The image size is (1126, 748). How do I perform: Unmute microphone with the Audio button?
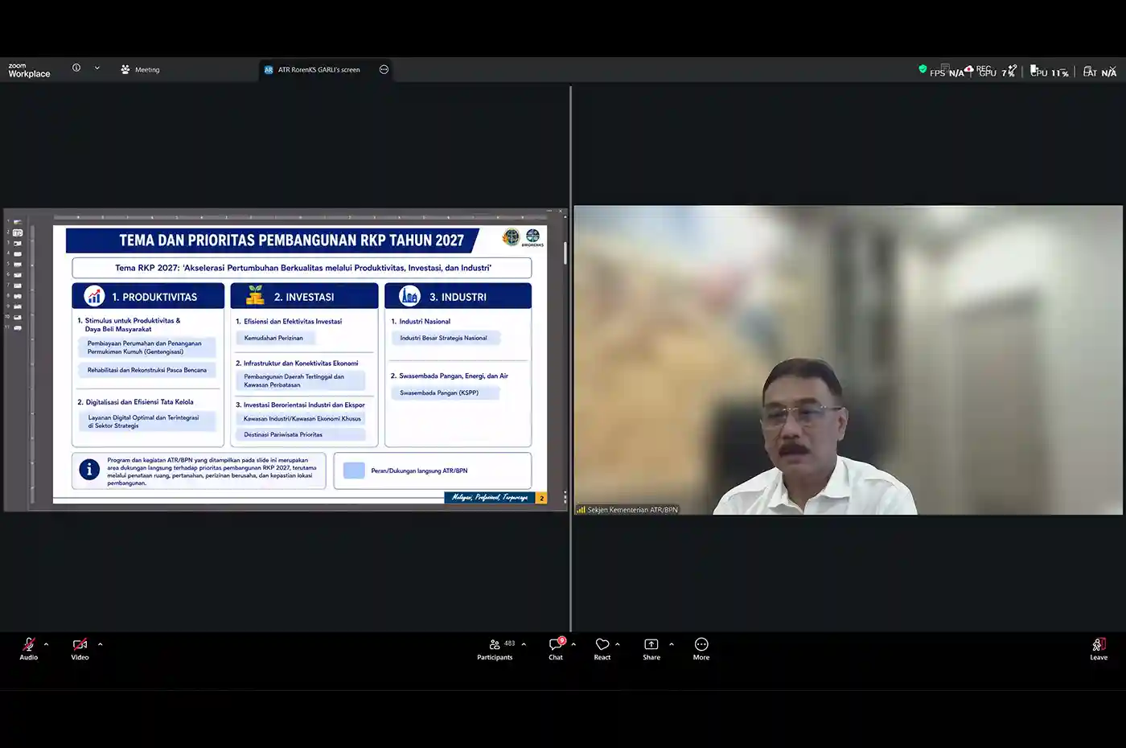[x=29, y=648]
